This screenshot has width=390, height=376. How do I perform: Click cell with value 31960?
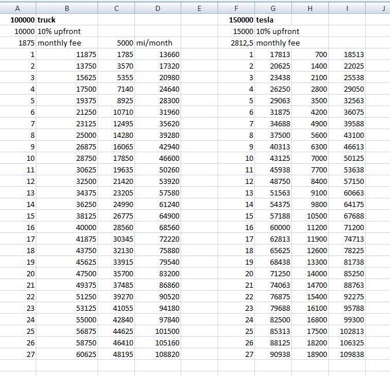[x=157, y=112]
